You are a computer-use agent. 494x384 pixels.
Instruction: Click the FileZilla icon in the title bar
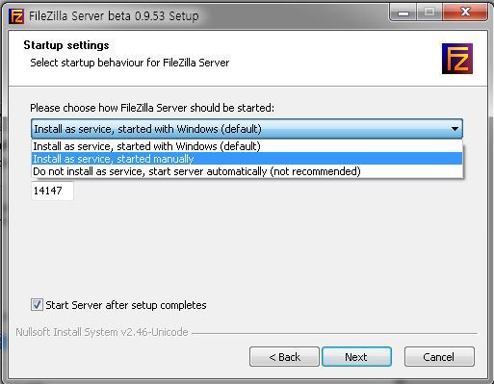pos(16,16)
